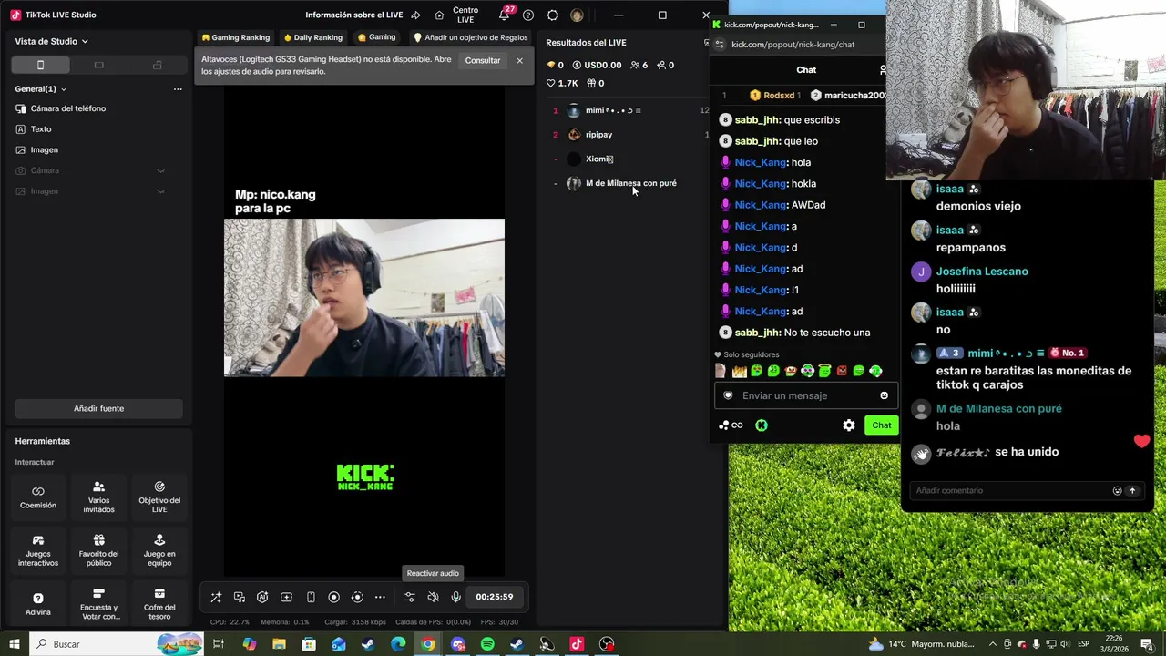This screenshot has width=1166, height=656.
Task: Click the add scene plus icon
Action: (x=286, y=597)
